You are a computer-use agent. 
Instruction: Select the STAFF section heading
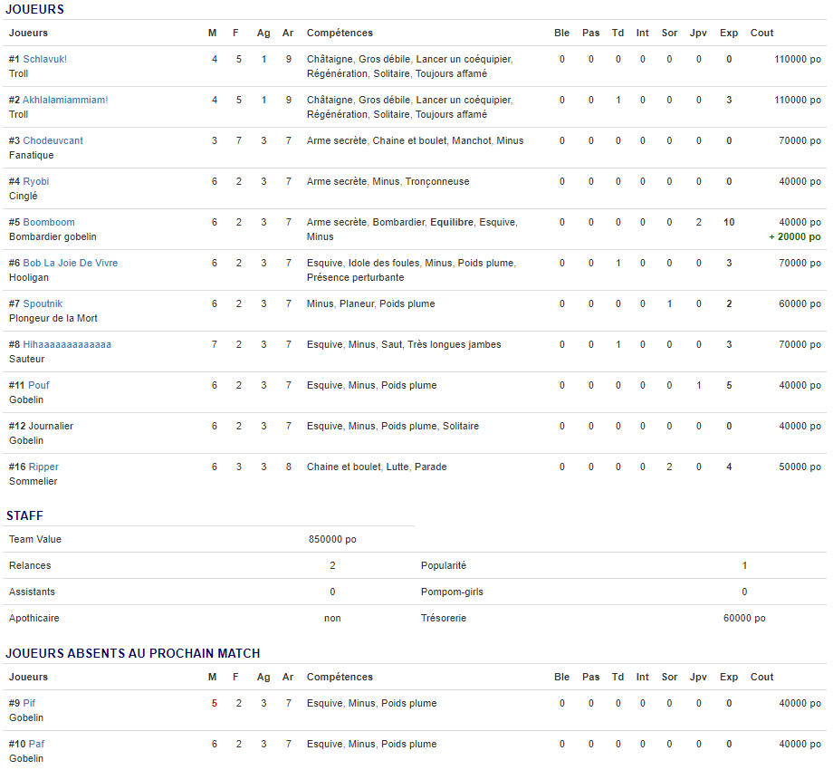pos(24,516)
